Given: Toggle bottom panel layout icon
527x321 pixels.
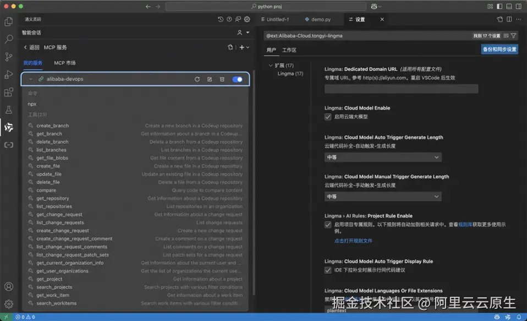Looking at the screenshot, I should pos(509,7).
